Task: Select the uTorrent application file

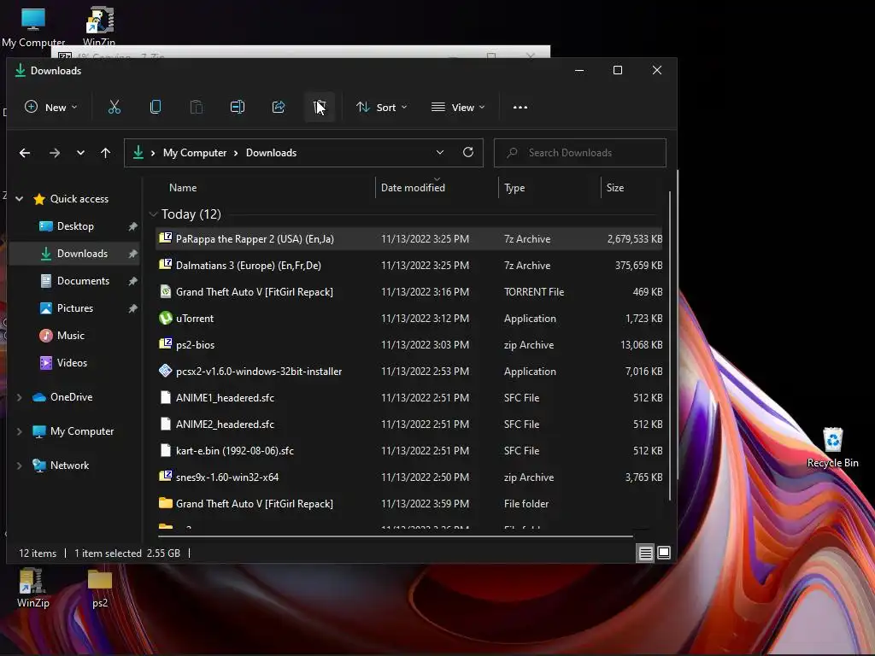Action: 409,319
